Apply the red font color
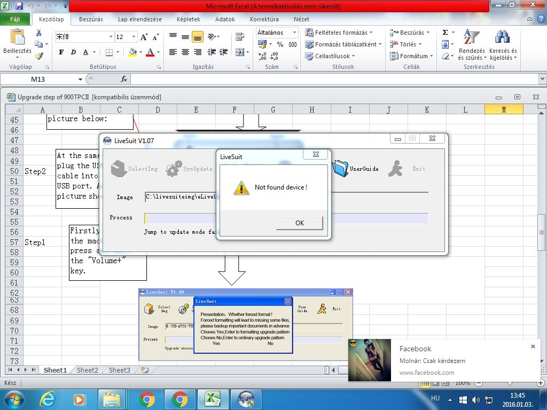This screenshot has height=410, width=547. pyautogui.click(x=150, y=52)
